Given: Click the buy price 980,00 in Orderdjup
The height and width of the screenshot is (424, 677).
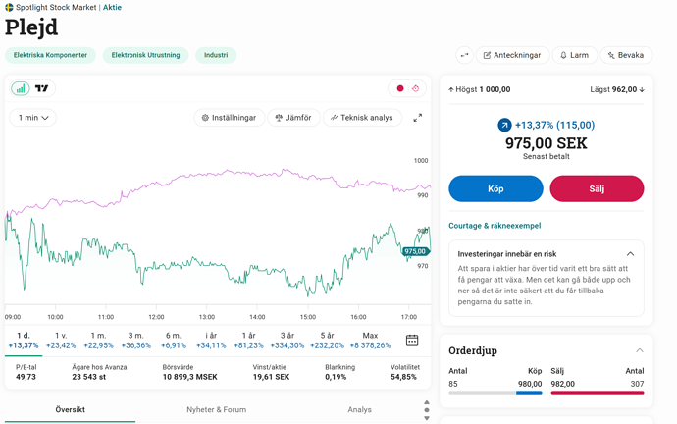Looking at the screenshot, I should [x=530, y=384].
